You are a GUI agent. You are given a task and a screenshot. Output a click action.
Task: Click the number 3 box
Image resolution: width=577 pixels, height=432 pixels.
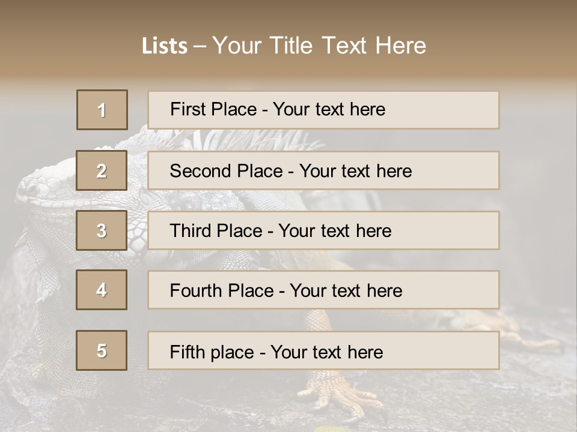[102, 230]
